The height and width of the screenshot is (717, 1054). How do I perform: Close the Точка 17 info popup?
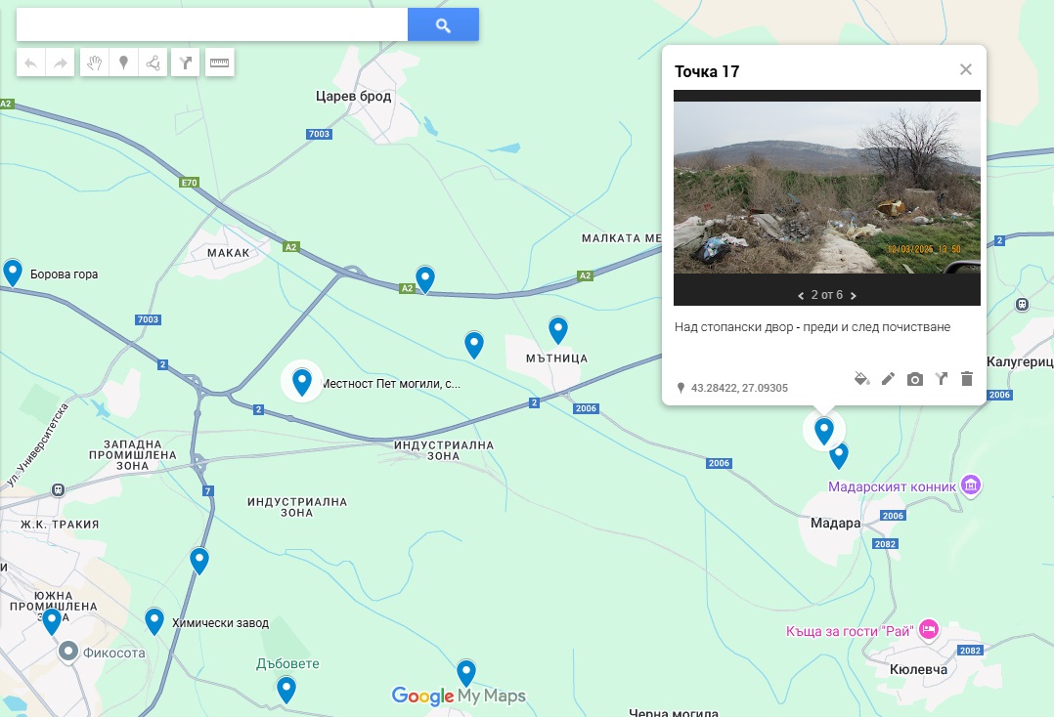[966, 69]
